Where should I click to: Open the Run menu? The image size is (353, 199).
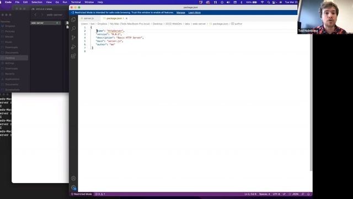pyautogui.click(x=65, y=2)
